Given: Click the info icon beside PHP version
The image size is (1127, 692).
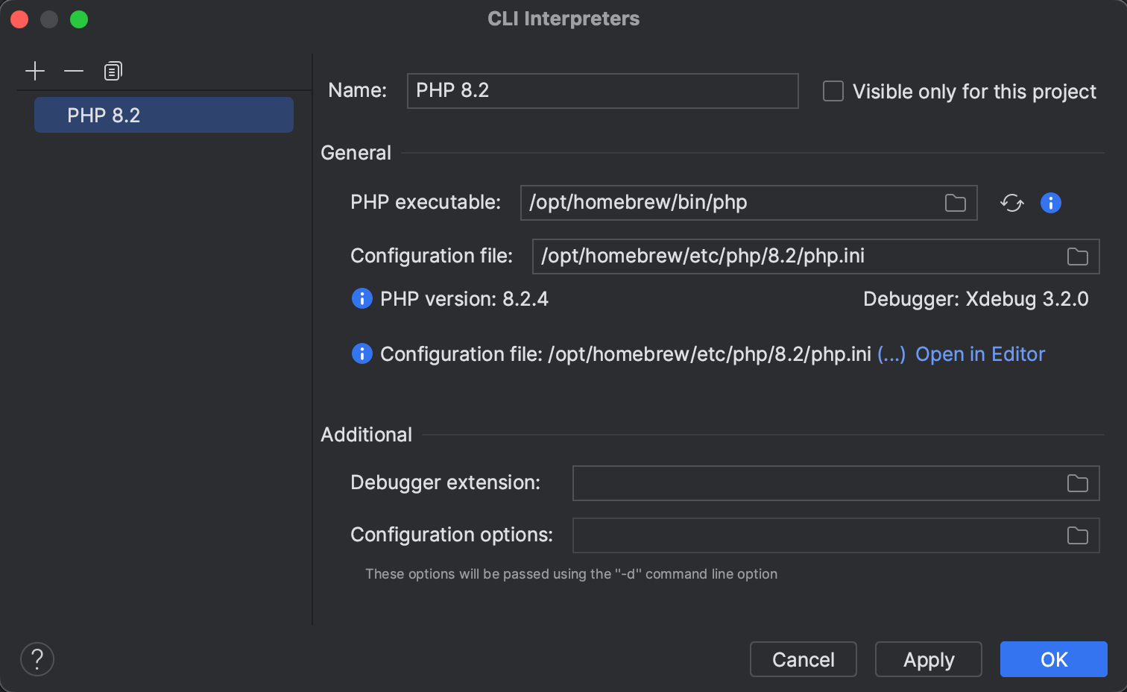Looking at the screenshot, I should 361,298.
